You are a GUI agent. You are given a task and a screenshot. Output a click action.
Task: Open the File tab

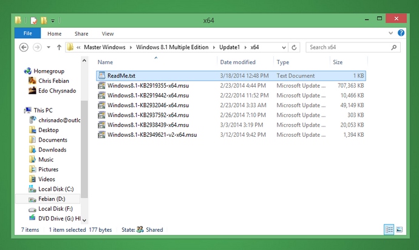(x=27, y=33)
